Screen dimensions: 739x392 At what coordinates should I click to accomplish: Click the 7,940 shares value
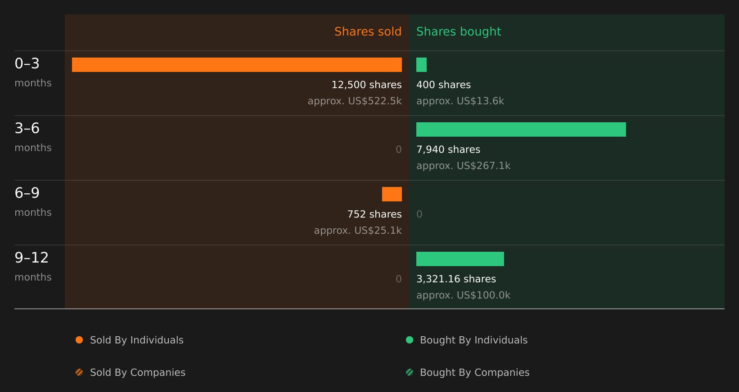448,149
